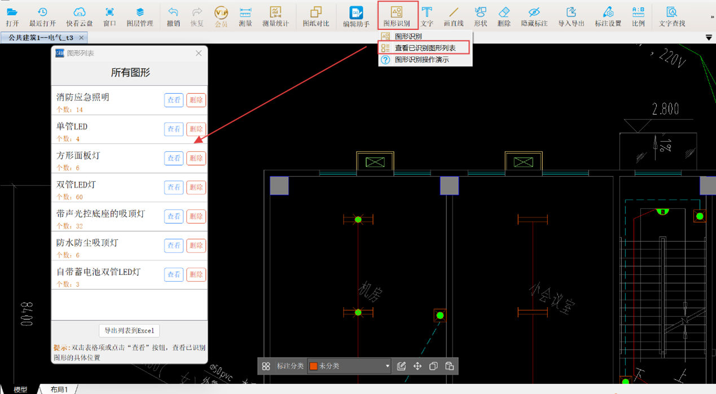The width and height of the screenshot is (716, 394).
Task: Click the edit icon in annotation bar
Action: click(x=401, y=366)
